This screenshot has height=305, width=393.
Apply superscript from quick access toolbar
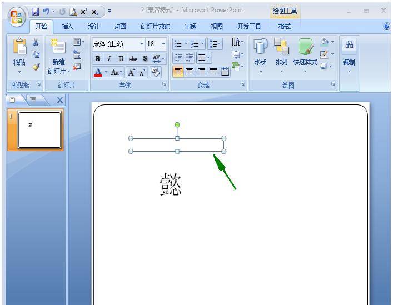[x=84, y=12]
